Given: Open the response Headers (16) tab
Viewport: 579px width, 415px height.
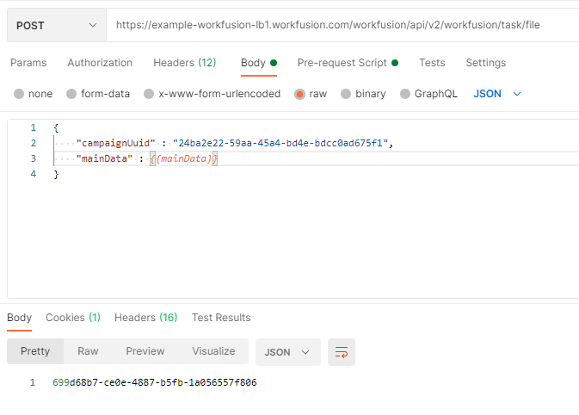Looking at the screenshot, I should coord(146,318).
